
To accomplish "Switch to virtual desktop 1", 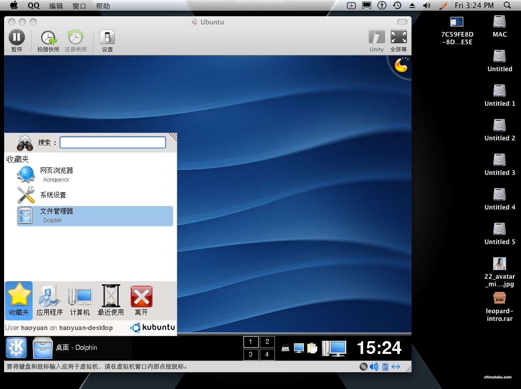I will pyautogui.click(x=251, y=342).
